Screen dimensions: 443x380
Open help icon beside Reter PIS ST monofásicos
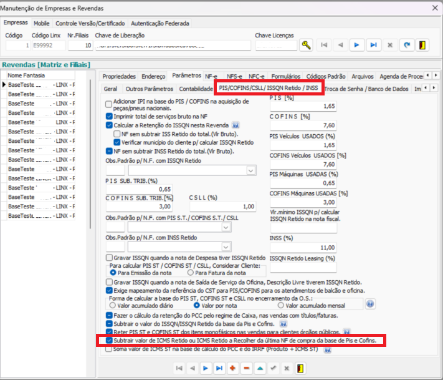click(346, 331)
